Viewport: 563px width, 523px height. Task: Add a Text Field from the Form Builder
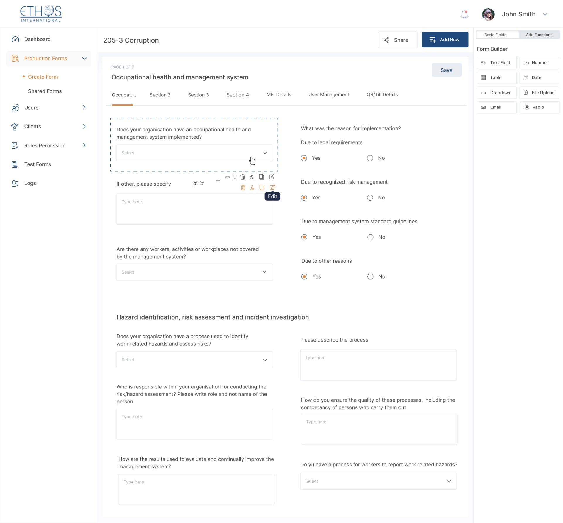(x=496, y=62)
